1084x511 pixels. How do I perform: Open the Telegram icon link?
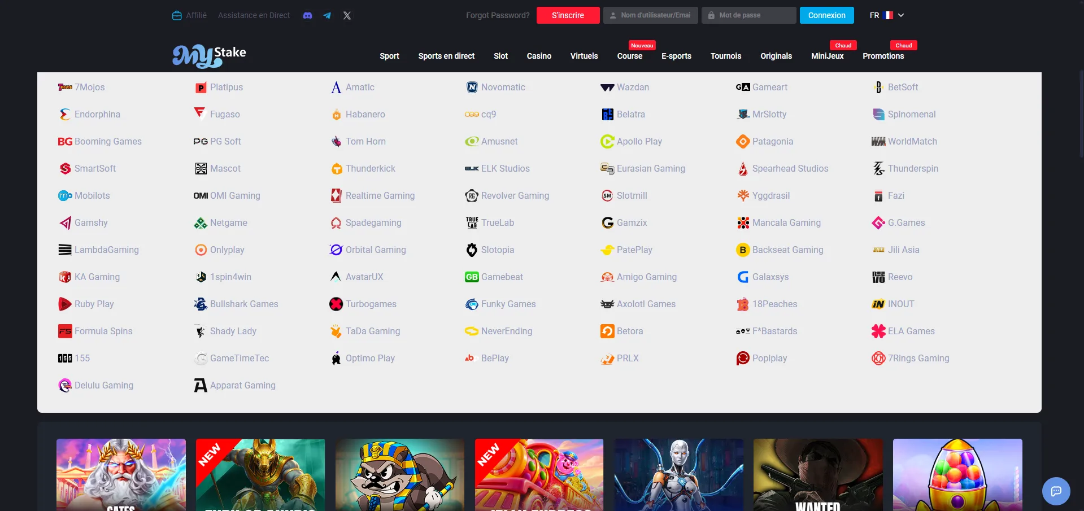(327, 16)
